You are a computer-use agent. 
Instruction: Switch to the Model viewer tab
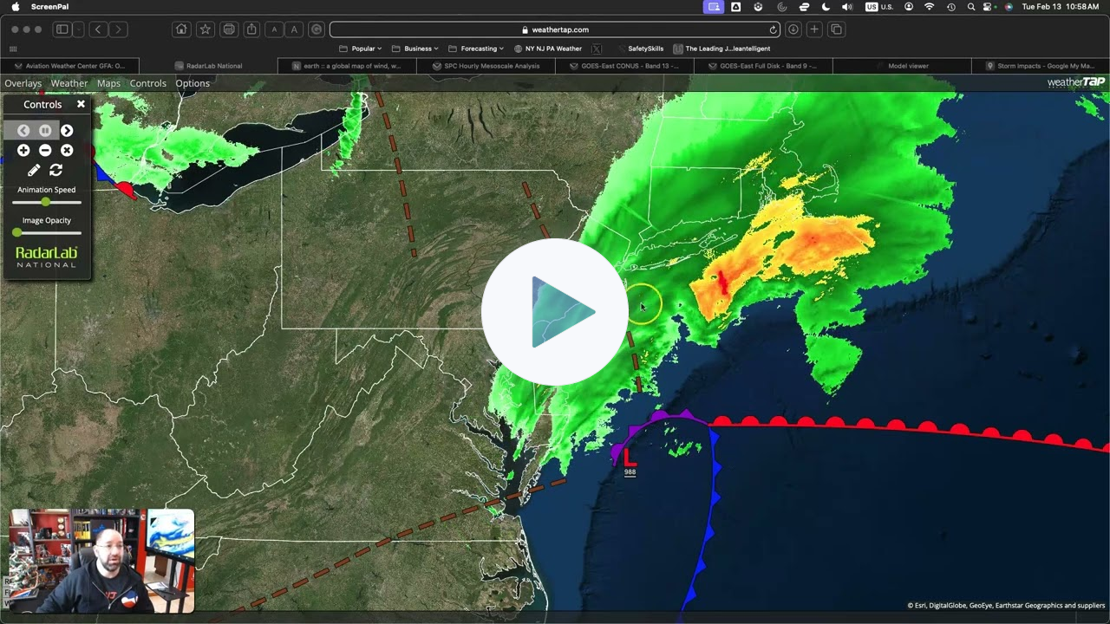pyautogui.click(x=907, y=66)
